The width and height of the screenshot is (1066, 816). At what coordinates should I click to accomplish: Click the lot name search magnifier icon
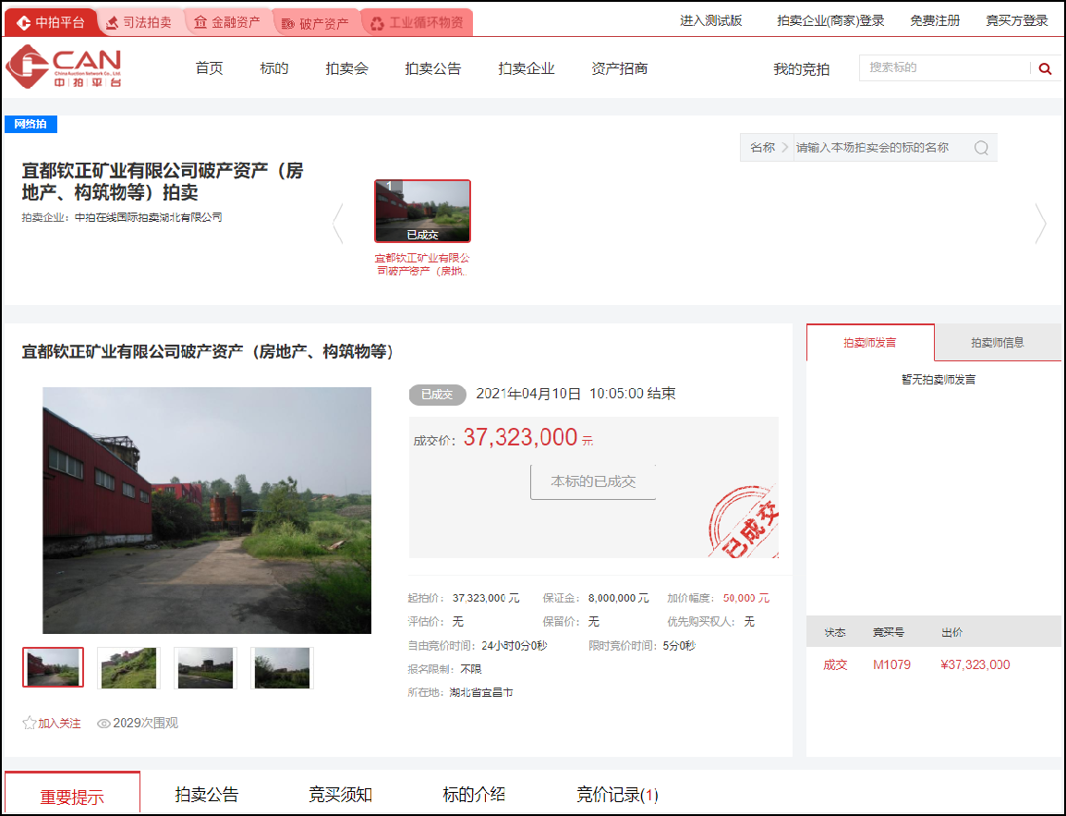(981, 148)
